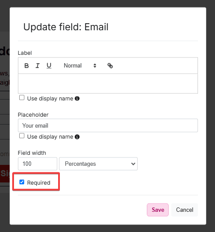
Task: Apply italic formatting to label text
Action: (x=38, y=65)
